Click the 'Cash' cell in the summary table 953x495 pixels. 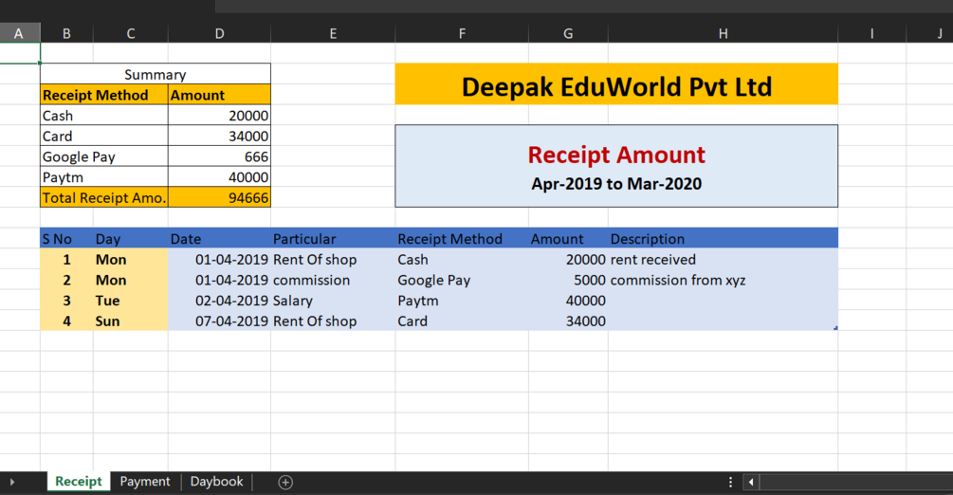tap(104, 116)
